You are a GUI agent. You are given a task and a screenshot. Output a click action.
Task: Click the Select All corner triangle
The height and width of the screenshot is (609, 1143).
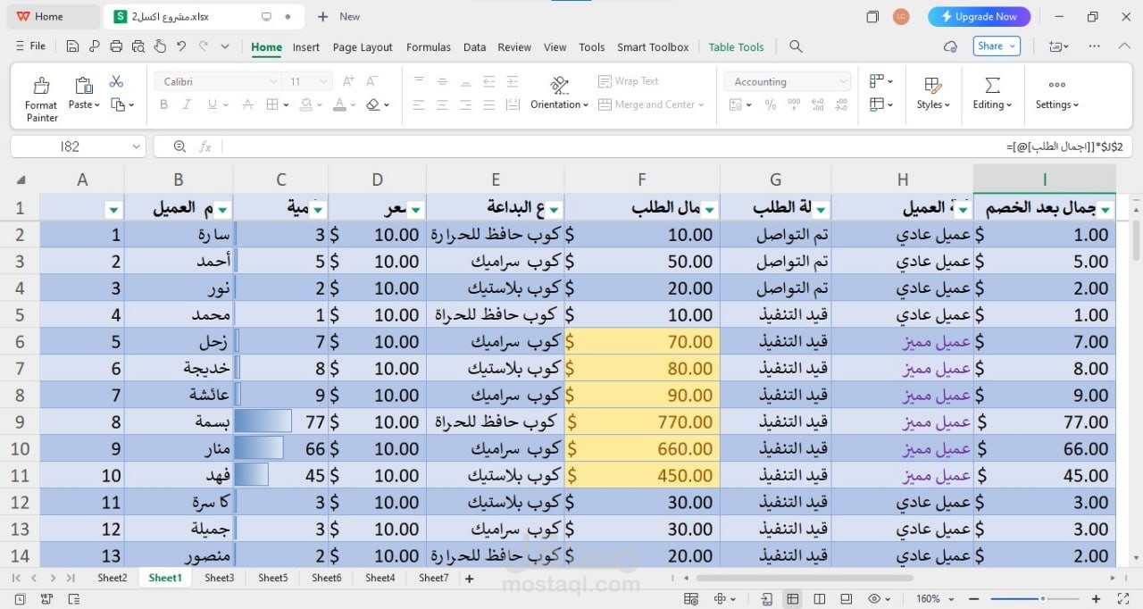coord(21,179)
